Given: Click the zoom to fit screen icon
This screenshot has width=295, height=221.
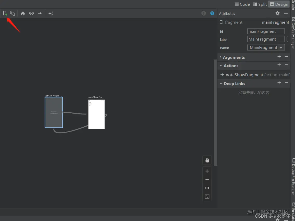Looking at the screenshot, I should click(207, 197).
